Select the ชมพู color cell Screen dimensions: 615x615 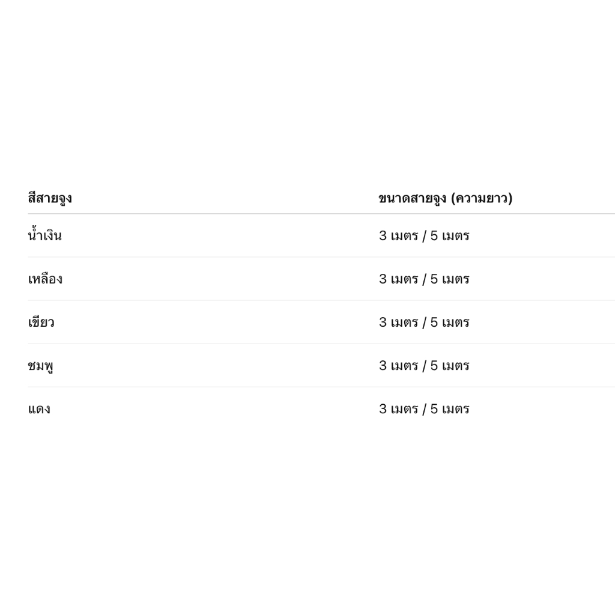point(40,366)
